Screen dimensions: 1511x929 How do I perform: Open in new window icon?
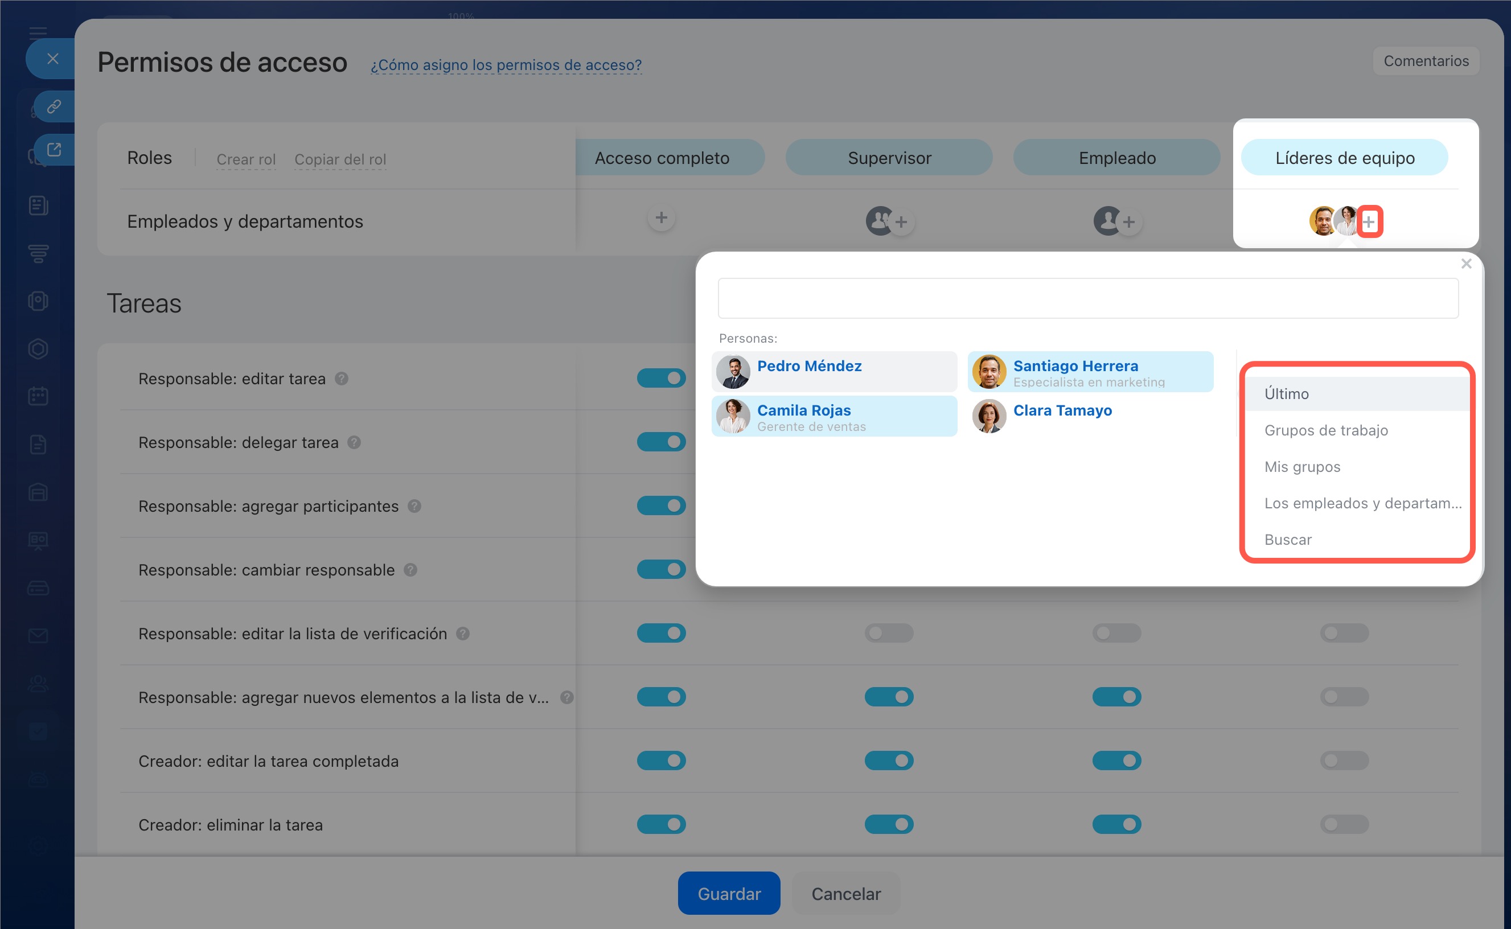point(54,150)
